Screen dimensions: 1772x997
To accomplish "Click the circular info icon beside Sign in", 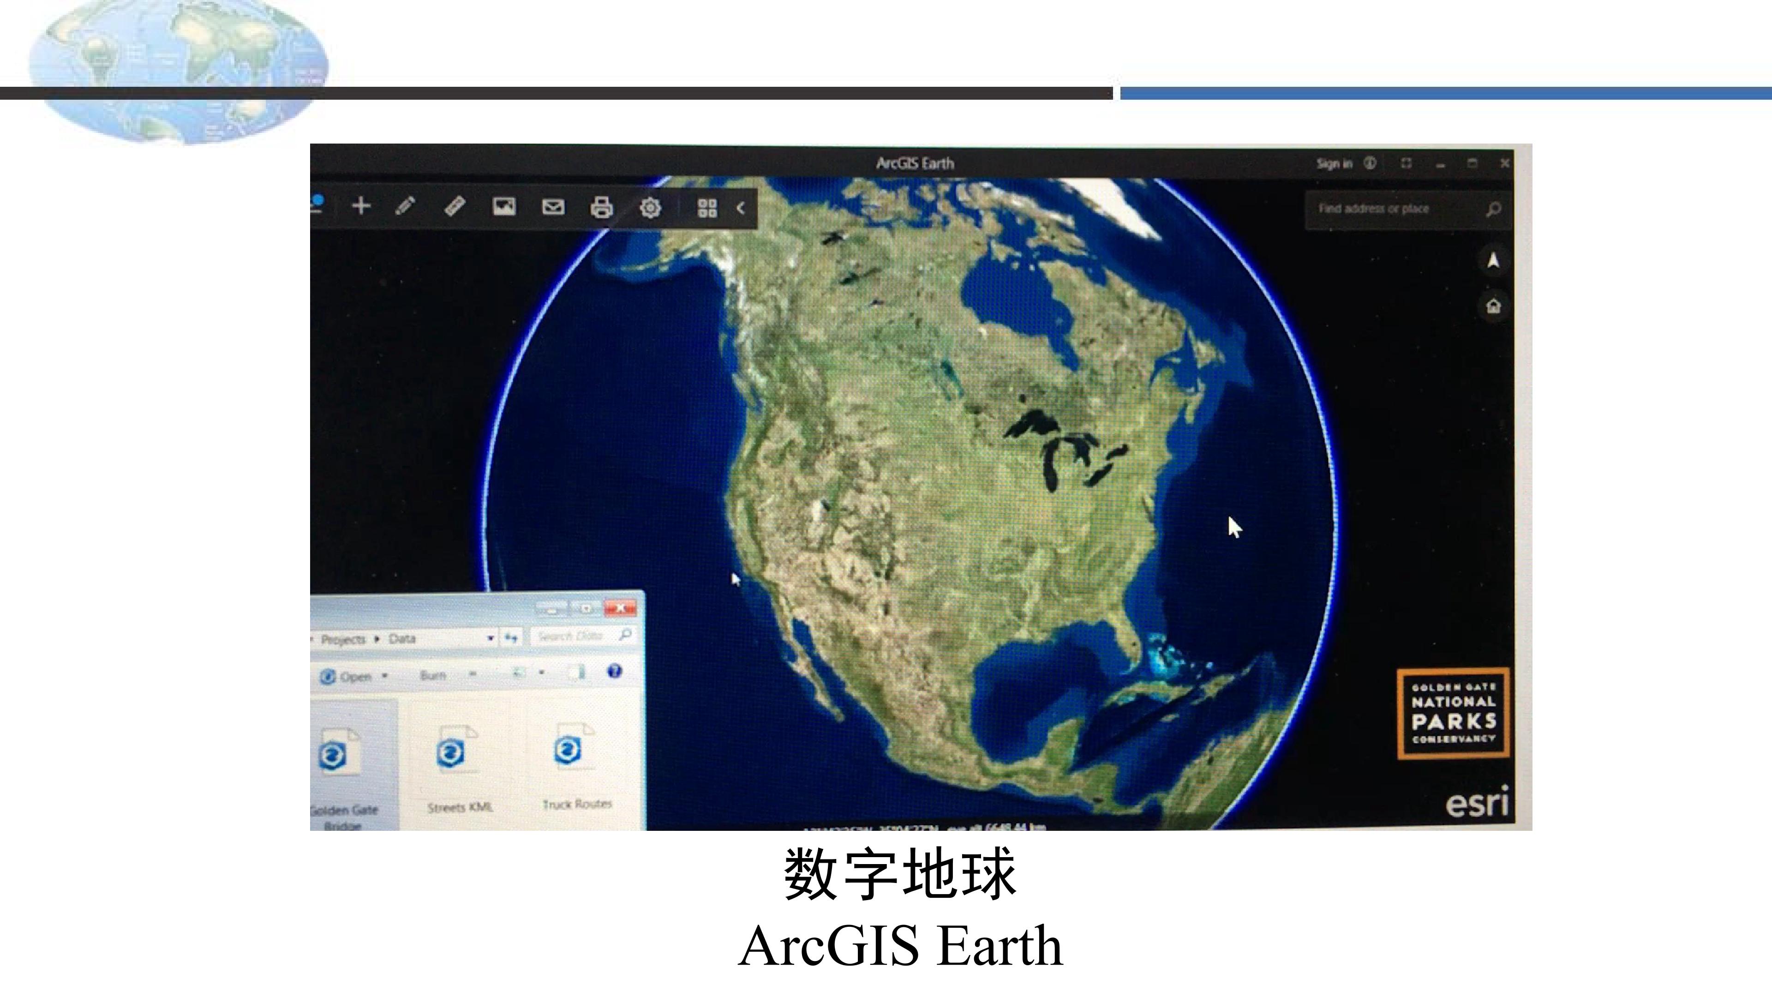I will coord(1370,163).
